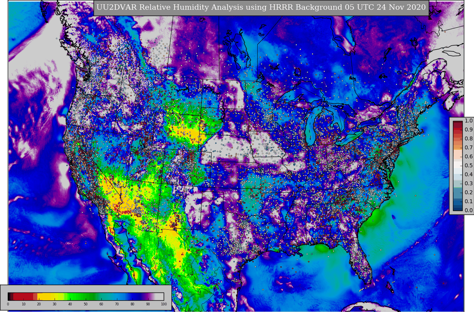Click the 40 label on humidity colorbar
Image resolution: width=474 pixels, height=312 pixels.
click(x=70, y=304)
